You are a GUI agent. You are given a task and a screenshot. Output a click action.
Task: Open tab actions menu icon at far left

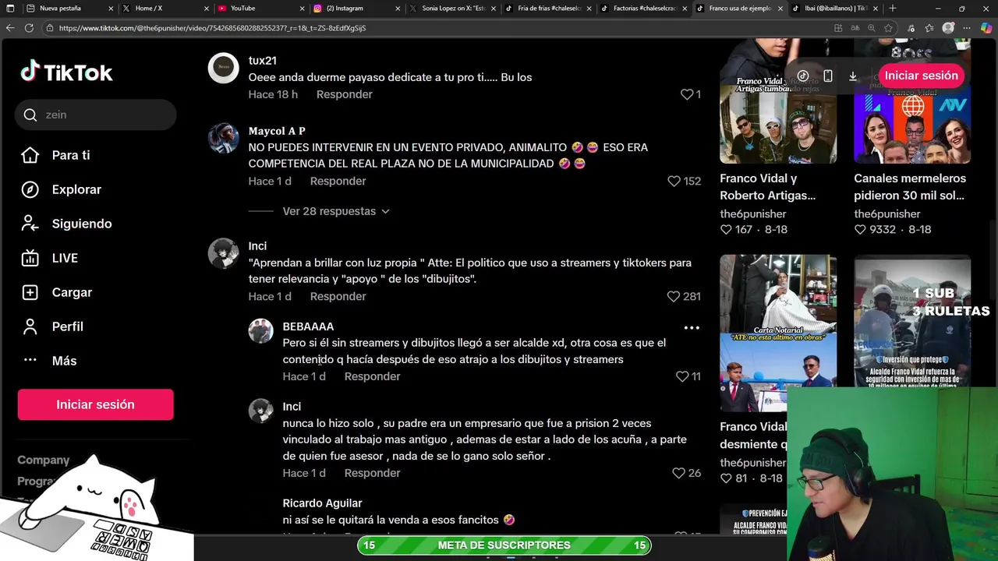click(9, 8)
